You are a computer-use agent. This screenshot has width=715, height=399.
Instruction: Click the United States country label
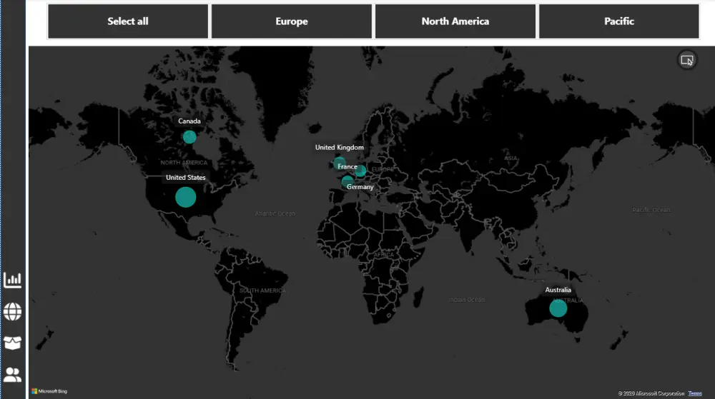[186, 178]
